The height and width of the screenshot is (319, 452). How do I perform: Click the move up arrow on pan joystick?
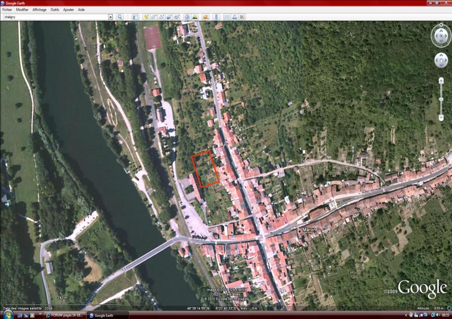tap(441, 55)
